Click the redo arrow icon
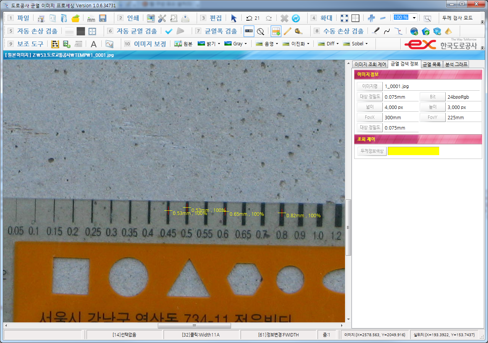488x343 pixels. [268, 18]
